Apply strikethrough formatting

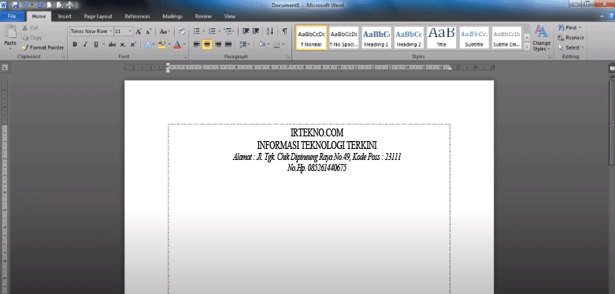112,44
